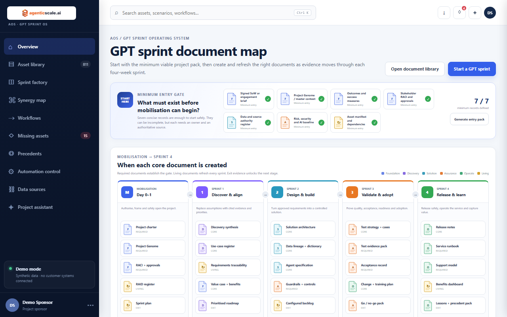Screen dimensions: 507x317
Task: Click the sparkle assistant icon in header
Action: tap(475, 13)
